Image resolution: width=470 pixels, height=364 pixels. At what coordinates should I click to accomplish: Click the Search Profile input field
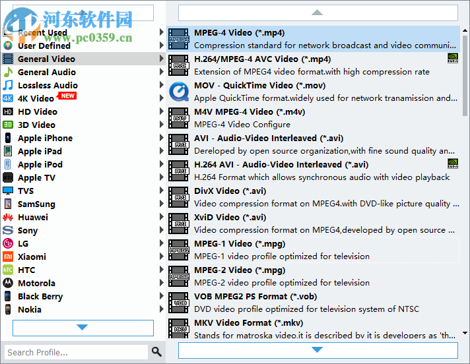[x=77, y=352]
